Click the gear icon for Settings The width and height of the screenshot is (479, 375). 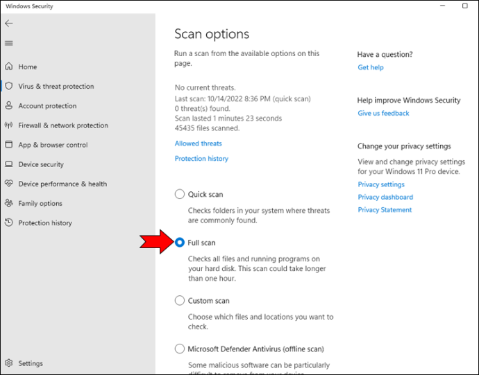9,363
